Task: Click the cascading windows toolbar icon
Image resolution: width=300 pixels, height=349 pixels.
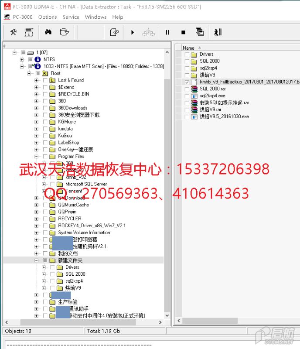Action: 200,32
